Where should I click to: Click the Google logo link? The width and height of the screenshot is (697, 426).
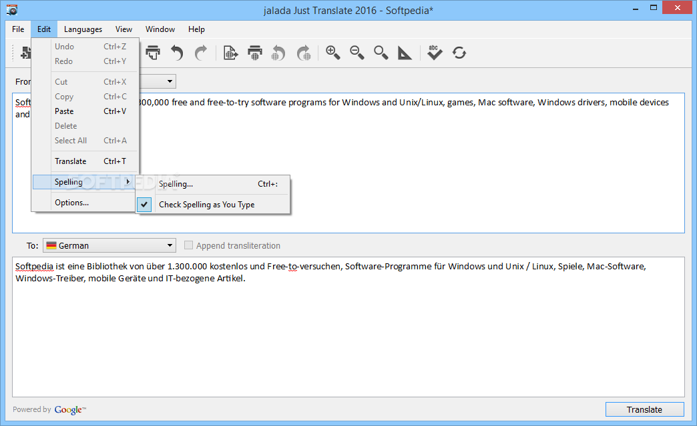[70, 409]
